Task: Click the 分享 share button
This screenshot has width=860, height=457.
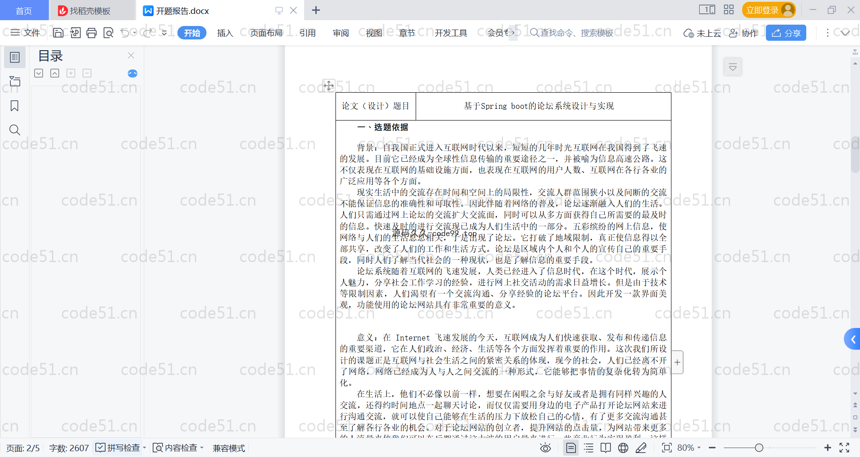Action: pos(786,33)
